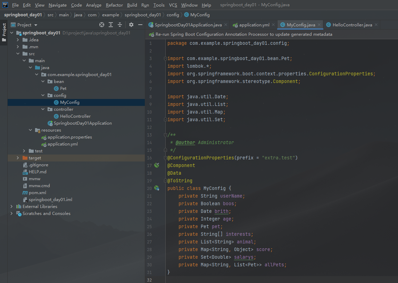Click the springboot_day01 breadcrumb in navigation bar
398x283 pixels.
(23, 15)
